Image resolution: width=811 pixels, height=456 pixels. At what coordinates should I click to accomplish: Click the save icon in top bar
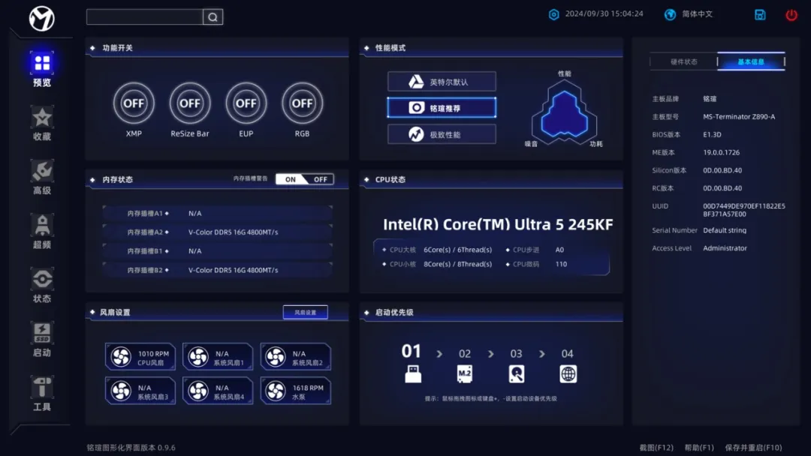[760, 15]
